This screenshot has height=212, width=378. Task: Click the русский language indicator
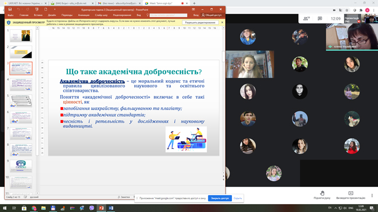(34, 197)
